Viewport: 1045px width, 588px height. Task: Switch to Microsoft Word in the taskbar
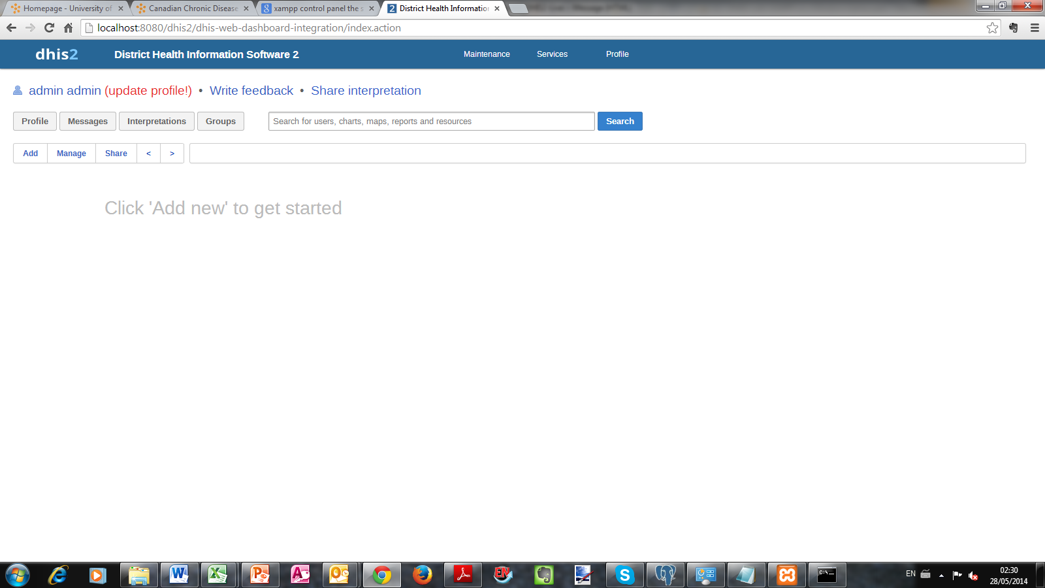(x=179, y=575)
